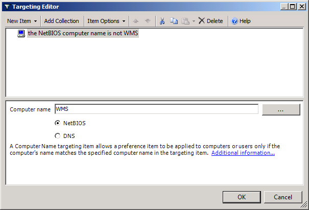Open the Paste options dropdown arrow

pyautogui.click(x=194, y=21)
